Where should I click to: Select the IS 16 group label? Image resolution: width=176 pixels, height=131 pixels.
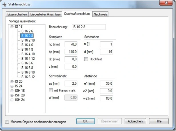pyautogui.click(x=19, y=26)
